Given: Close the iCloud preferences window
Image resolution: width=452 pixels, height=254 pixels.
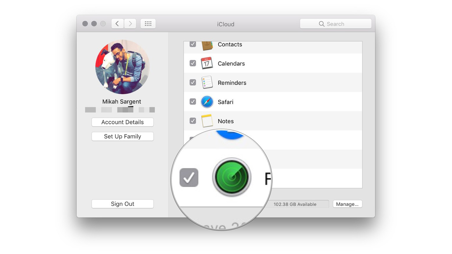Looking at the screenshot, I should [x=85, y=24].
